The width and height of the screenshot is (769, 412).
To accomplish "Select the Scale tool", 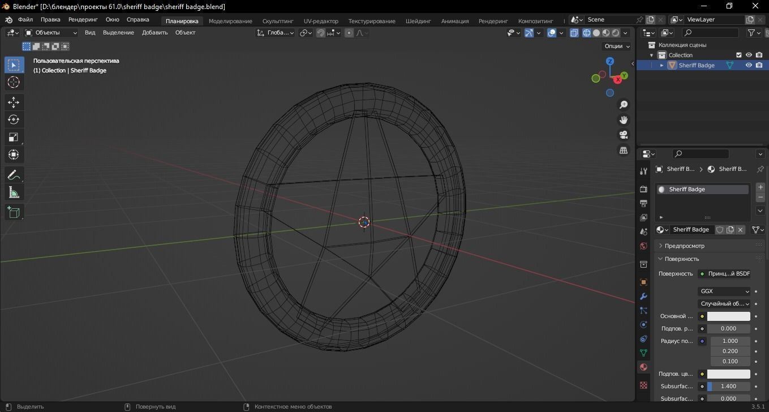I will pos(14,138).
